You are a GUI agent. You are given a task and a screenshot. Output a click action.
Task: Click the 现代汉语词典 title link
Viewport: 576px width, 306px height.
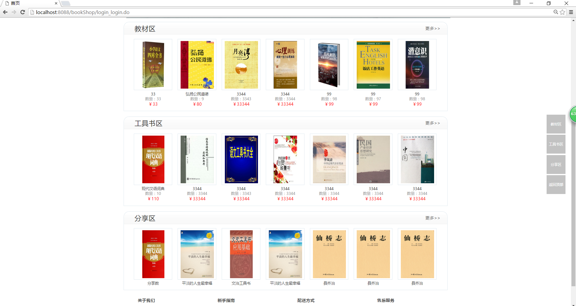tap(153, 189)
